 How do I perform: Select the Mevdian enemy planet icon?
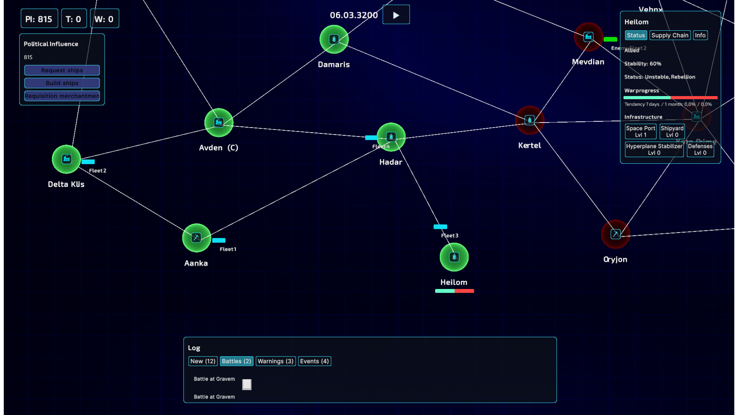coord(588,37)
